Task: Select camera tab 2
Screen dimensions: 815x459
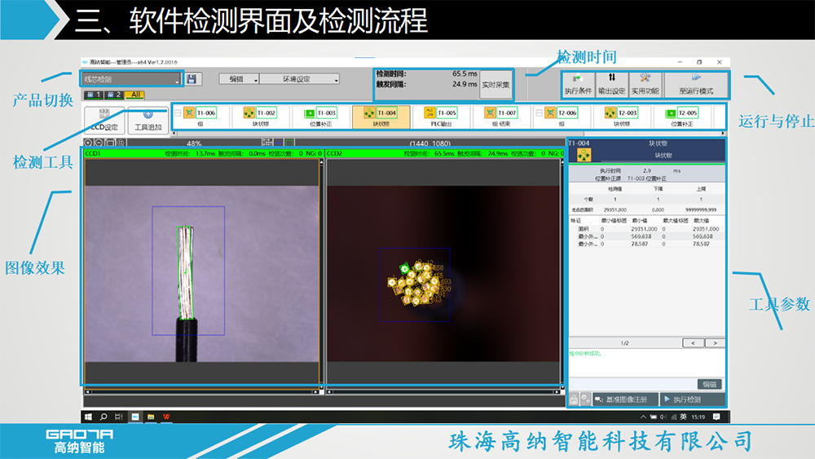Action: point(113,95)
